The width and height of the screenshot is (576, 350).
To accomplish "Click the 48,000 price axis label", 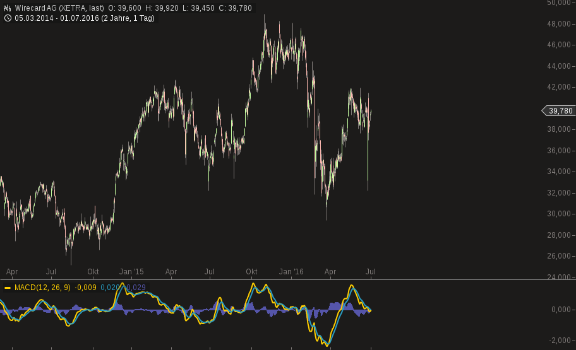I will click(x=559, y=24).
